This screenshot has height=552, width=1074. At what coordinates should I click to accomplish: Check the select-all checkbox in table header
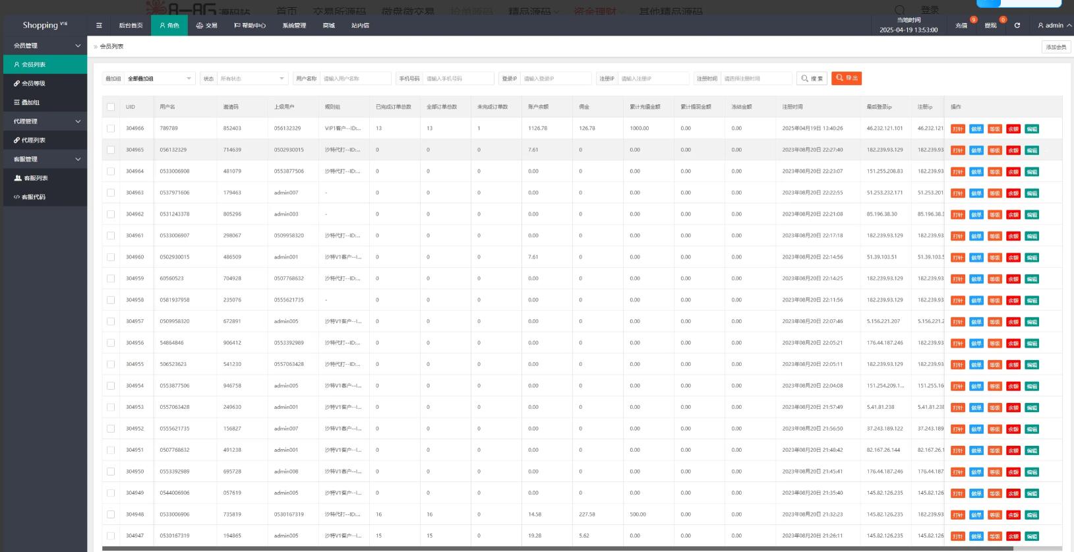click(111, 107)
